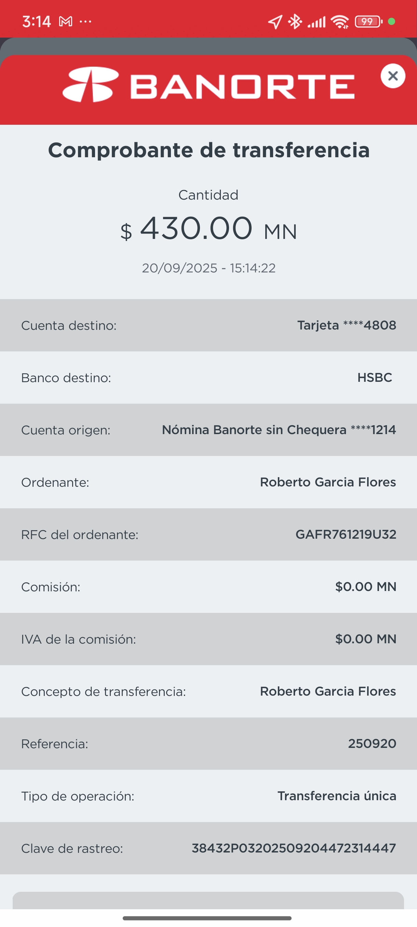Tap the Clave de rastreo tracking code
Image resolution: width=417 pixels, height=927 pixels.
coord(294,848)
